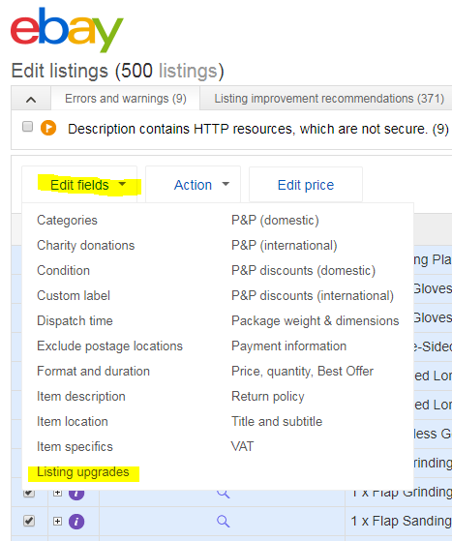Select Payment information entry
Viewport: 452px width, 541px height.
pos(288,346)
